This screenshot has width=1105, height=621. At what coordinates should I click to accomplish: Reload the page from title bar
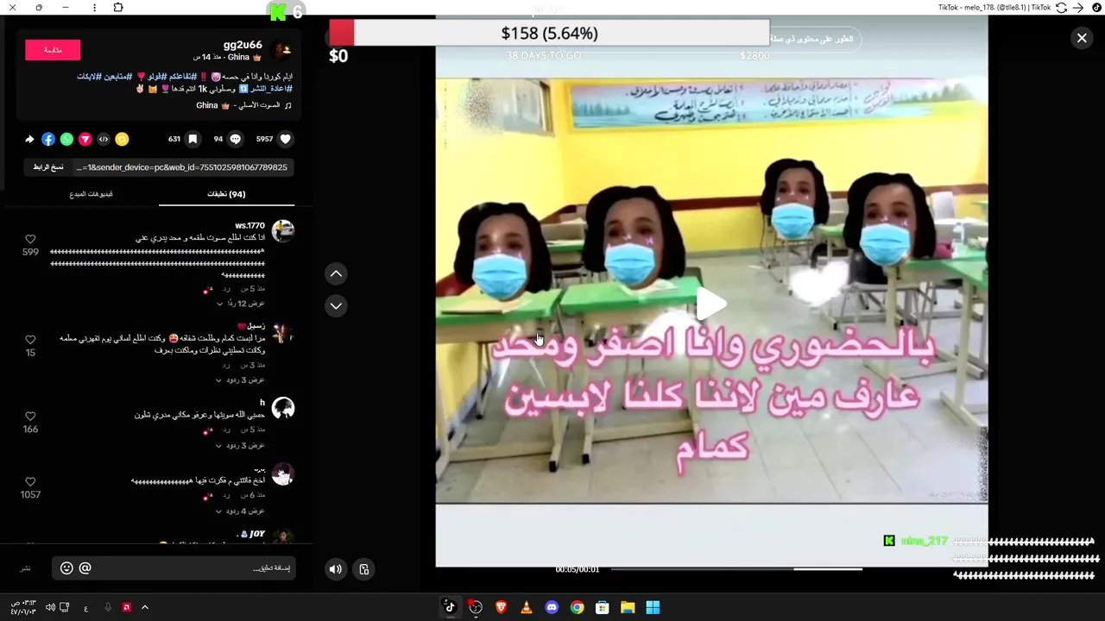pos(1062,7)
